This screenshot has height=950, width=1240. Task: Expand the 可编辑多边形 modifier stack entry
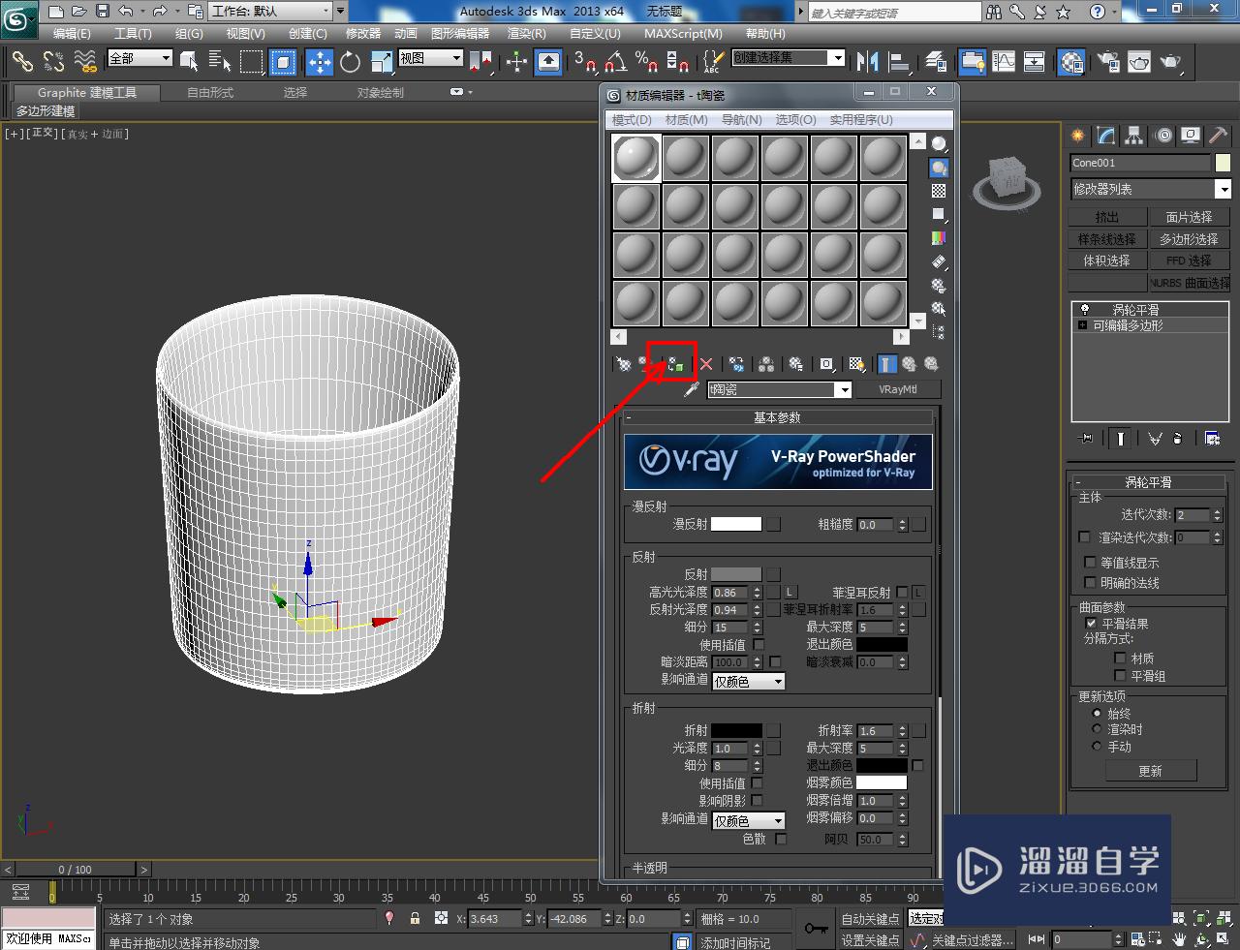[x=1082, y=325]
